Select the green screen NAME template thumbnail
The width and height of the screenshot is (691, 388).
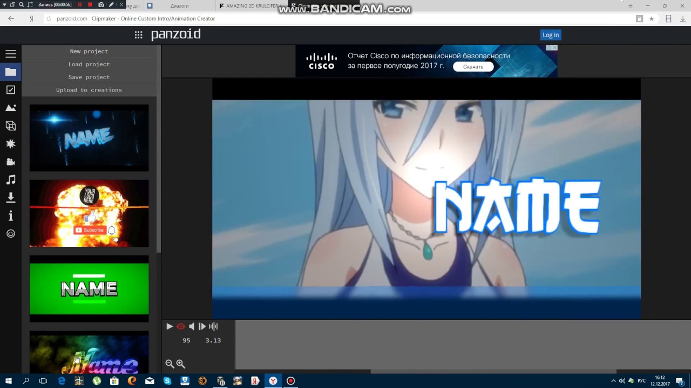coord(89,289)
